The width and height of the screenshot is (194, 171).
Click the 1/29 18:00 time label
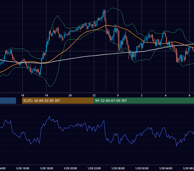pos(47,168)
